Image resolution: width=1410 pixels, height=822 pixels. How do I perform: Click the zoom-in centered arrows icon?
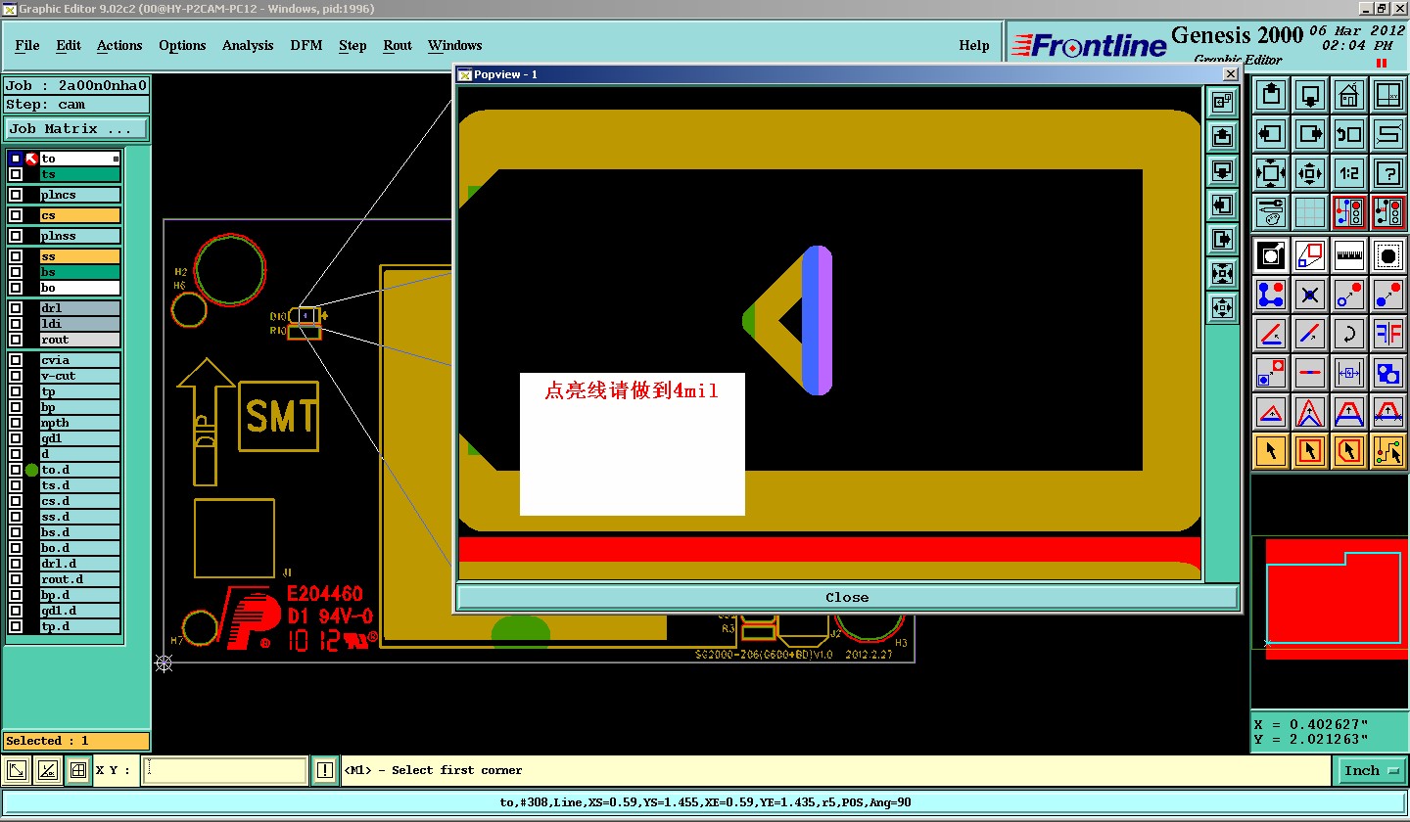click(1310, 173)
